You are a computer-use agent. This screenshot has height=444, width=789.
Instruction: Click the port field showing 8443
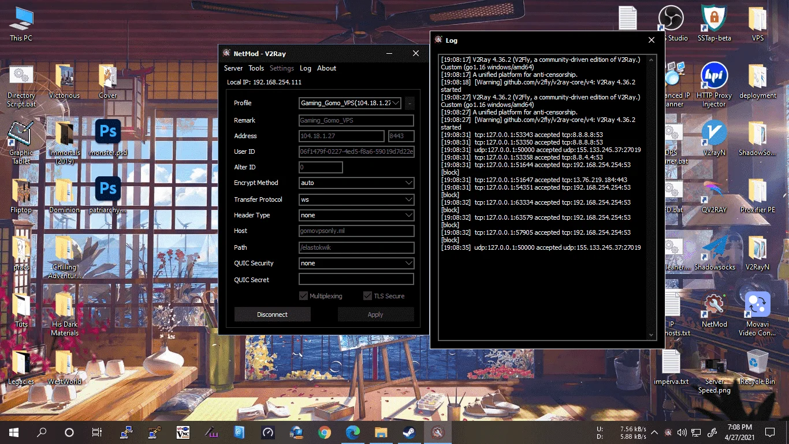(401, 136)
